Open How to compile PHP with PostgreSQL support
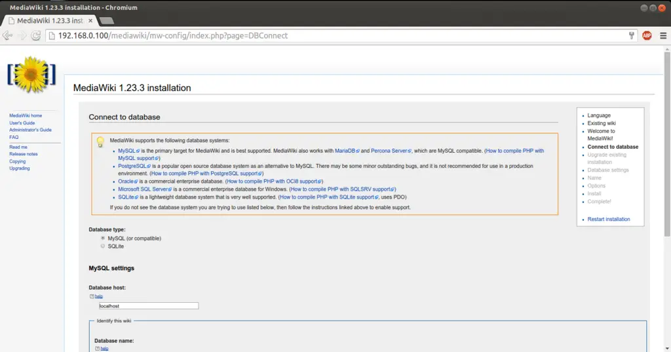This screenshot has height=352, width=671. point(206,174)
